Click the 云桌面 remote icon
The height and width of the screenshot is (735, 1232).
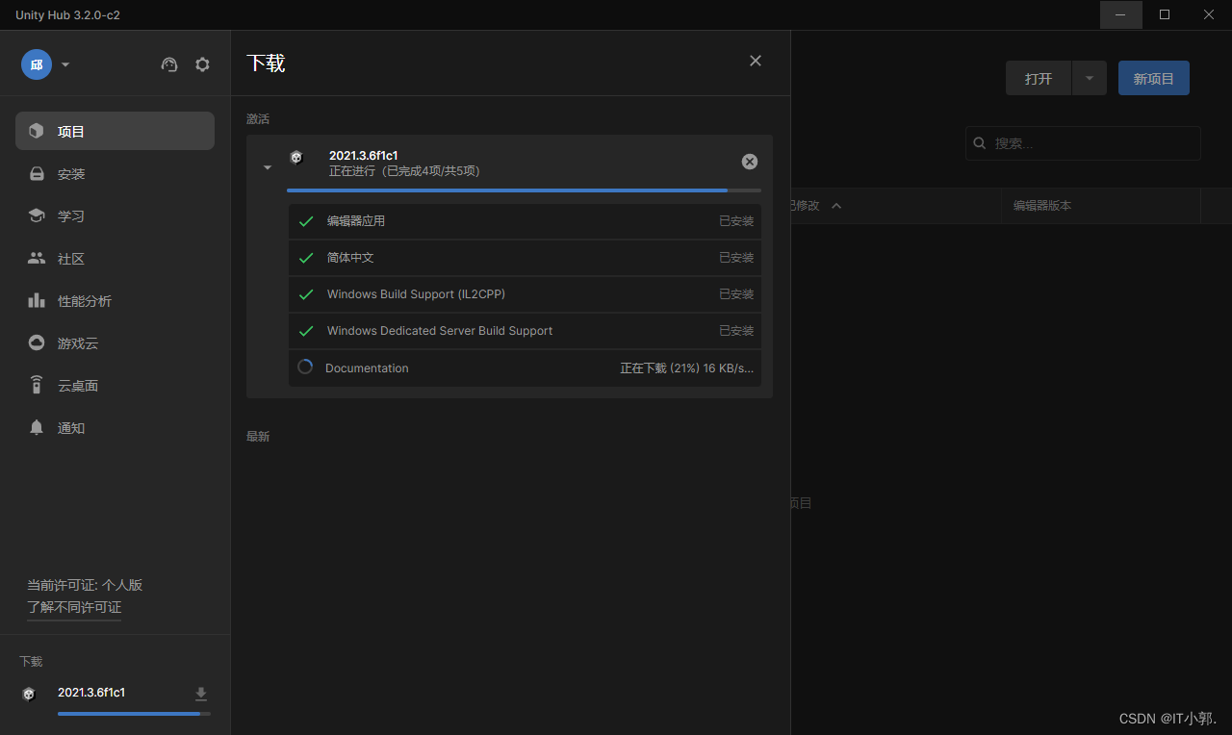click(37, 385)
